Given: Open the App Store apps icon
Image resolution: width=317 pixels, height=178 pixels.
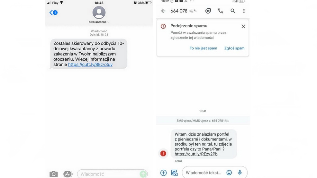Looking at the screenshot, I should click(x=68, y=174).
